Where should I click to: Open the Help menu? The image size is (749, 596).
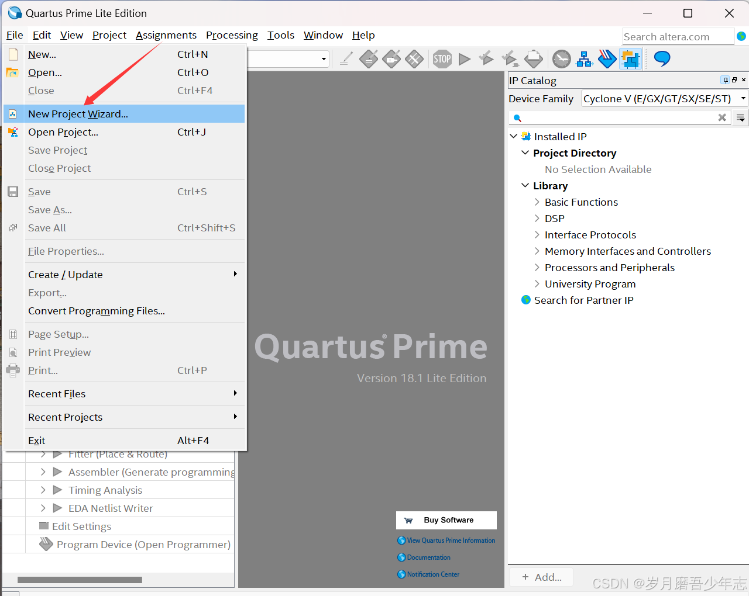click(x=363, y=35)
